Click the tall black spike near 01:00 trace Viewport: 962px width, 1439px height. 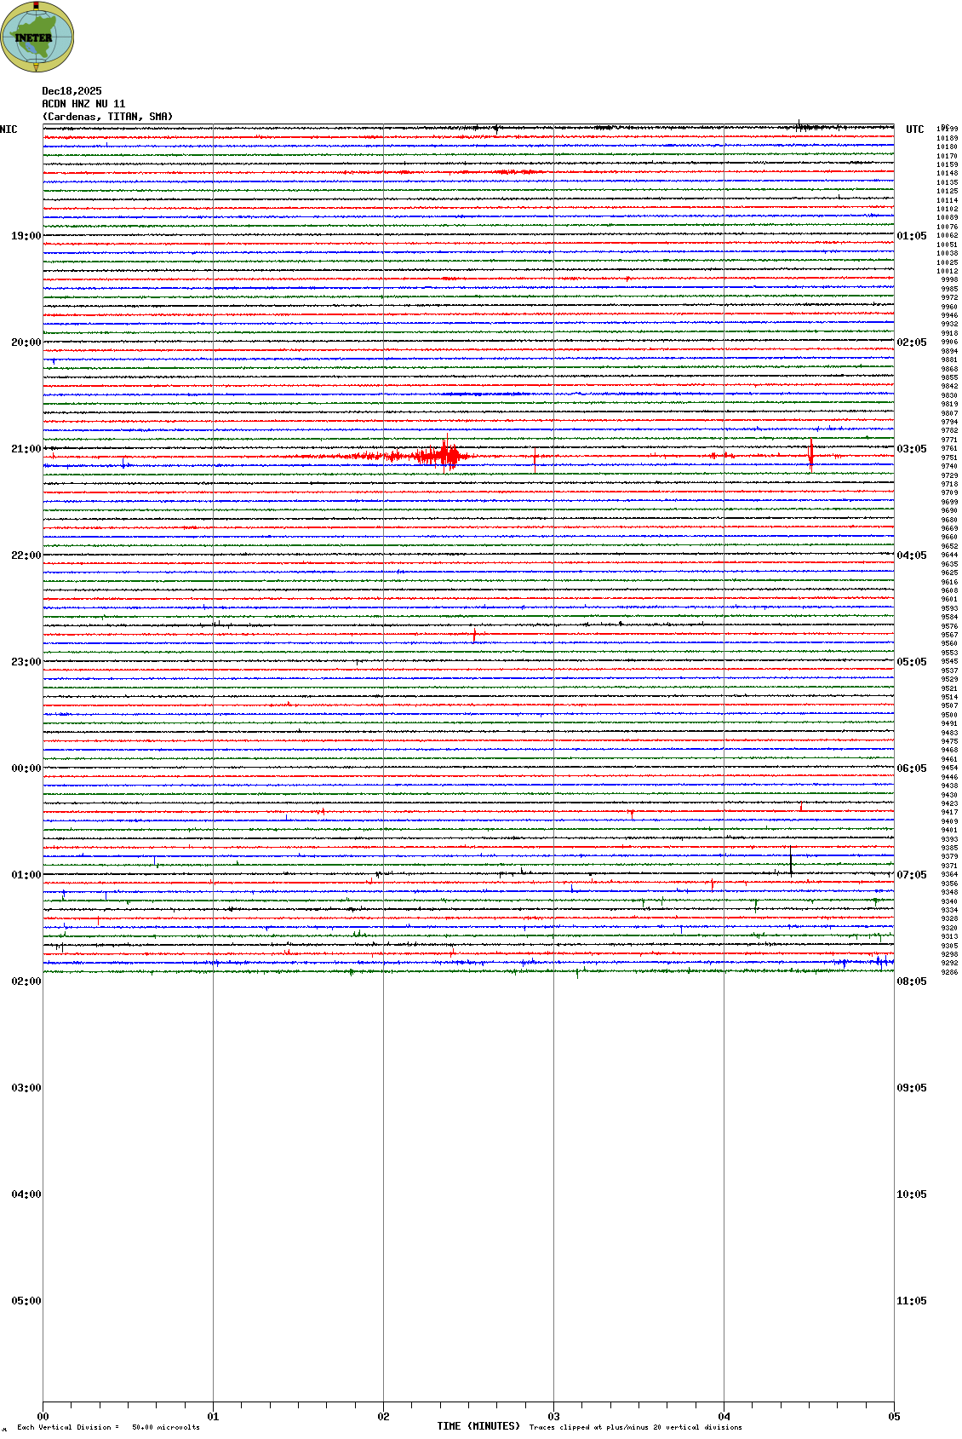[x=791, y=861]
